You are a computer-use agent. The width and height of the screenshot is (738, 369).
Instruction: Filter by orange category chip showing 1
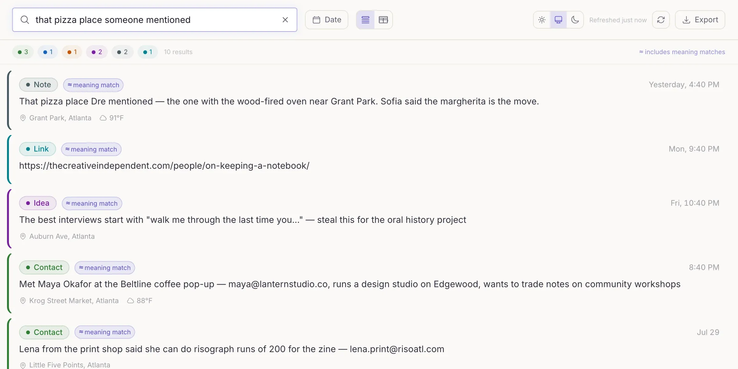coord(72,52)
